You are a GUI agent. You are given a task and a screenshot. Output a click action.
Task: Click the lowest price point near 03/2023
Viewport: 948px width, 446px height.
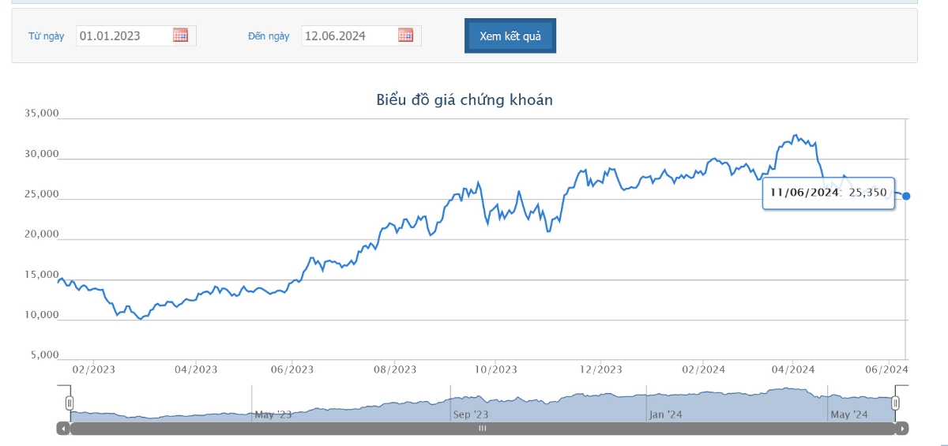(x=140, y=319)
